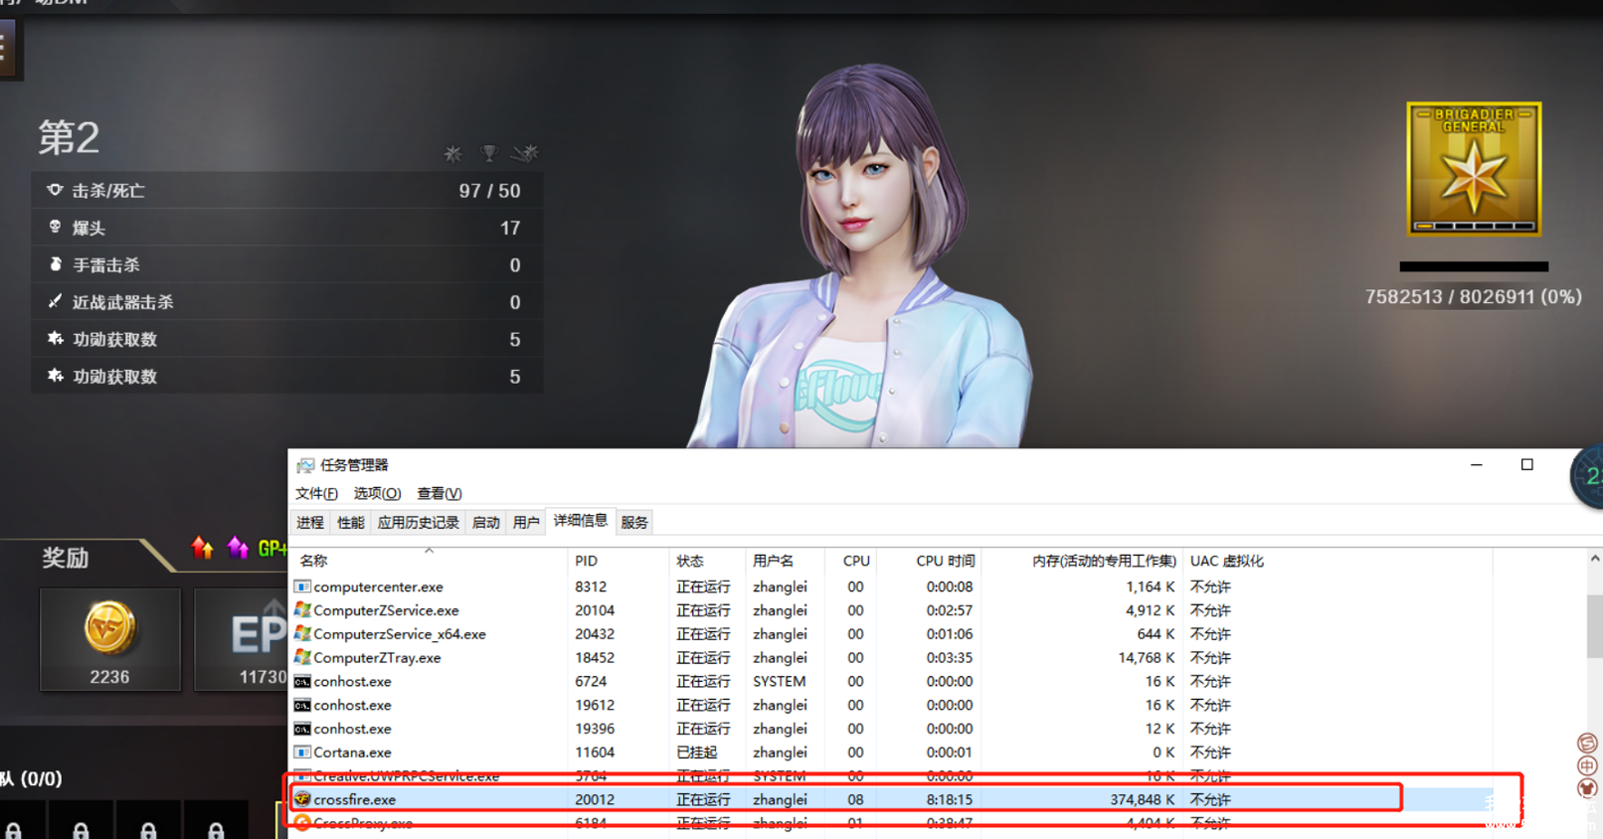Click the Cortana.exe process icon
1603x839 pixels.
pyautogui.click(x=302, y=753)
